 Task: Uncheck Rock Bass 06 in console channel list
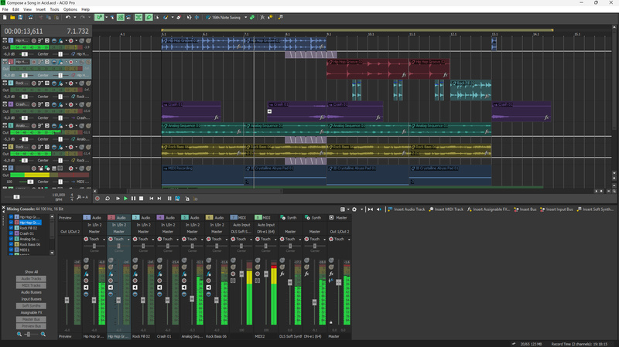11,244
